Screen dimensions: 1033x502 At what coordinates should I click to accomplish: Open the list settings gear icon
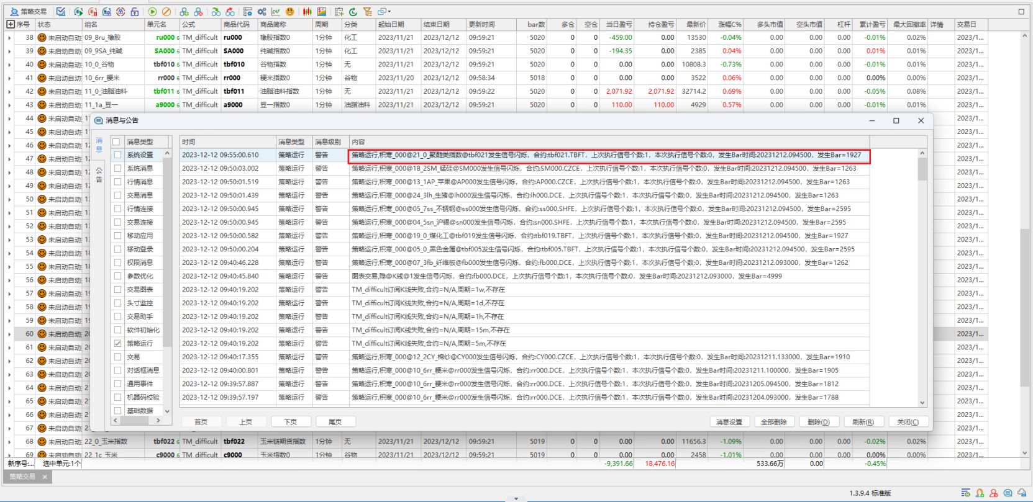(248, 12)
